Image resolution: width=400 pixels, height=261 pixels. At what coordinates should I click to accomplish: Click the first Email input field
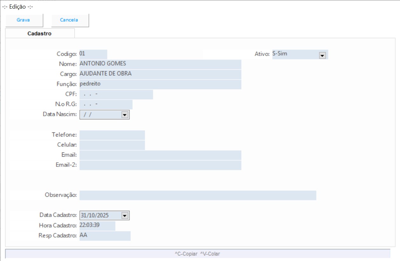(x=160, y=155)
